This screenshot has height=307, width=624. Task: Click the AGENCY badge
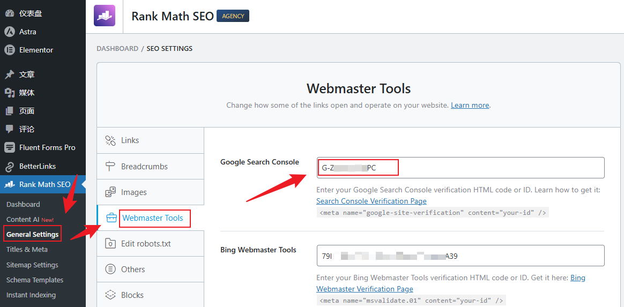pos(233,16)
